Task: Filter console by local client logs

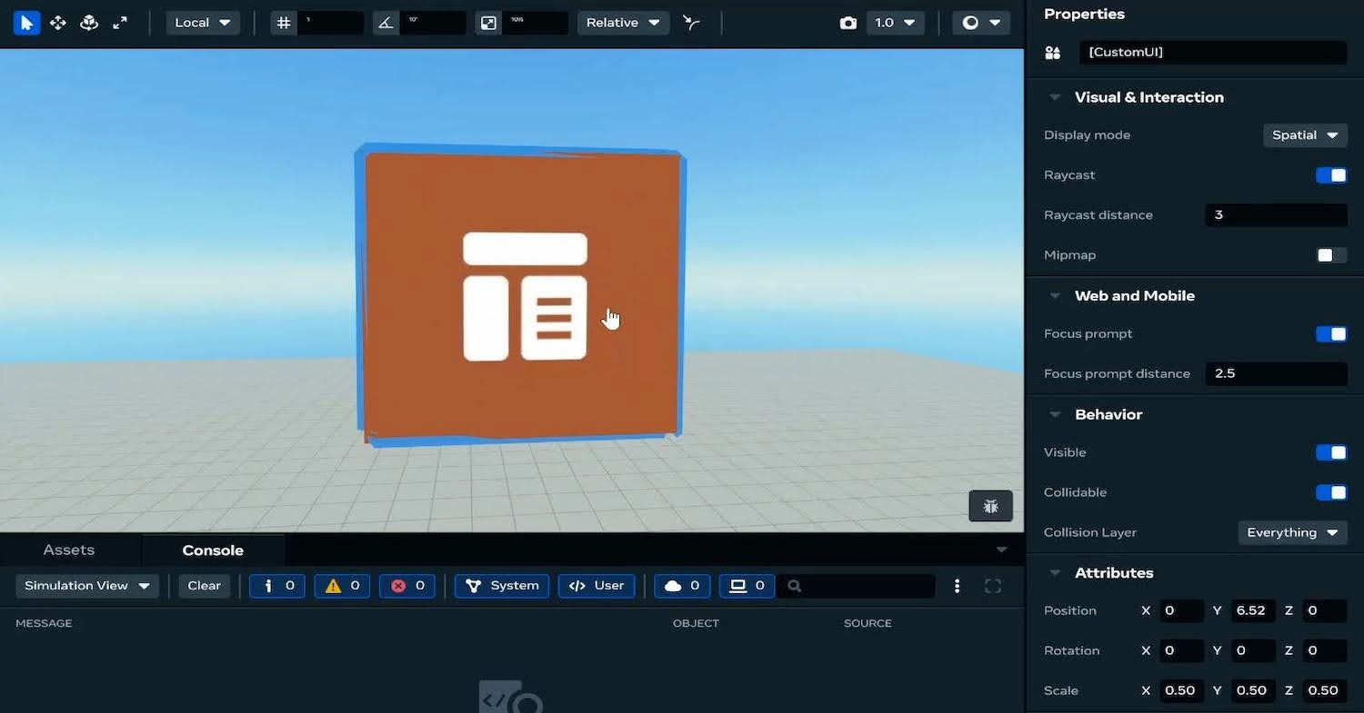Action: click(747, 586)
